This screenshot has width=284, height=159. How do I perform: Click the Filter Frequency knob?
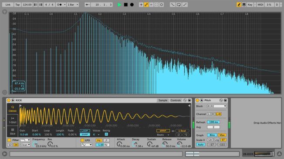pos(35,144)
